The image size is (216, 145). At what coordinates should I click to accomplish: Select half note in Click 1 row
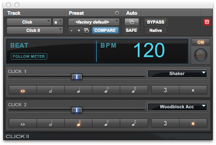pyautogui.click(x=51, y=90)
